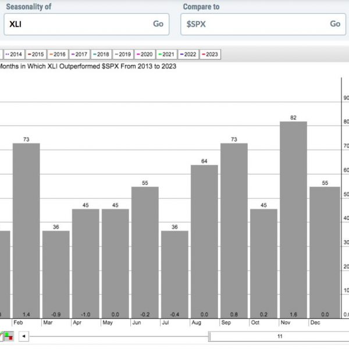
Task: Click the -0.2 value in June bar
Action: [x=145, y=315]
